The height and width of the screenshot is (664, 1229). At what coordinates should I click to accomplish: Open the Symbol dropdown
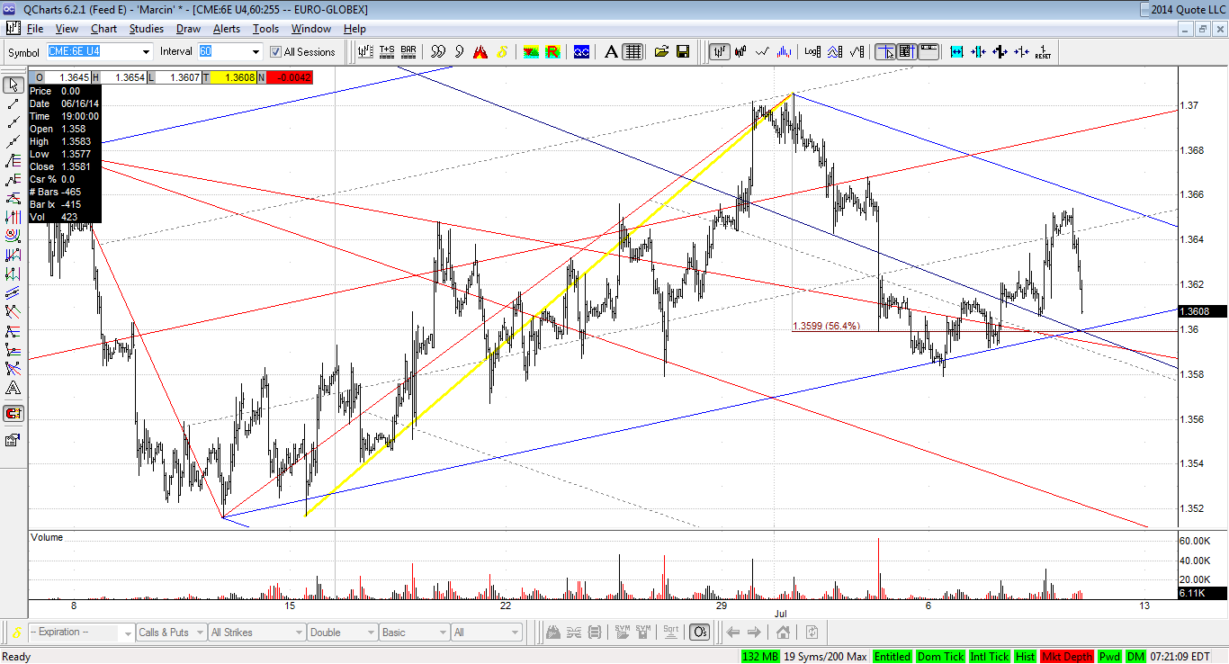[x=145, y=52]
